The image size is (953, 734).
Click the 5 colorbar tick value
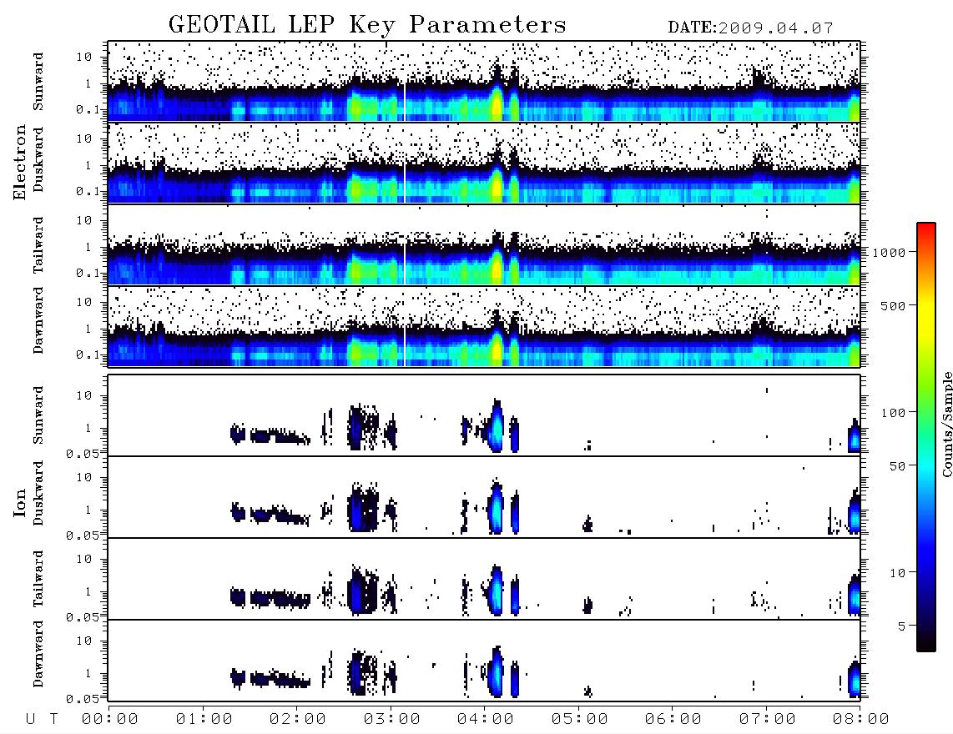point(902,626)
